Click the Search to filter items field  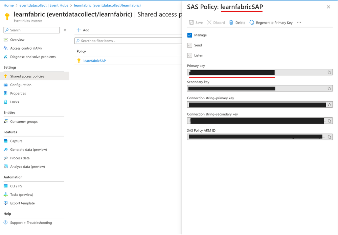[128, 41]
